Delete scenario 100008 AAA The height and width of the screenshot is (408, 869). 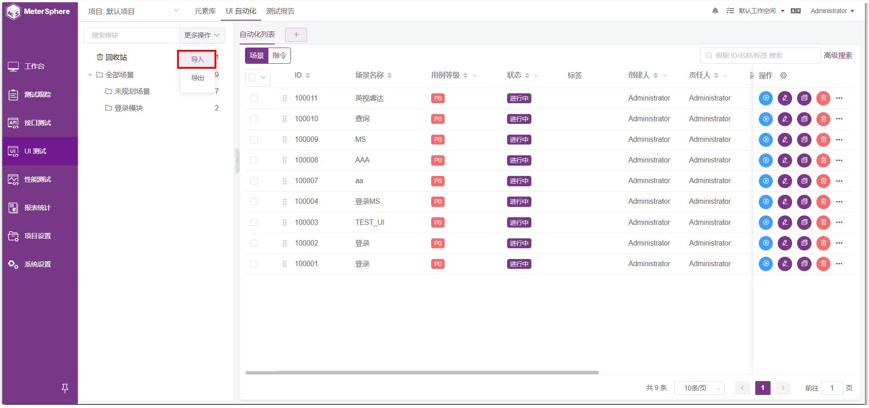coord(823,160)
